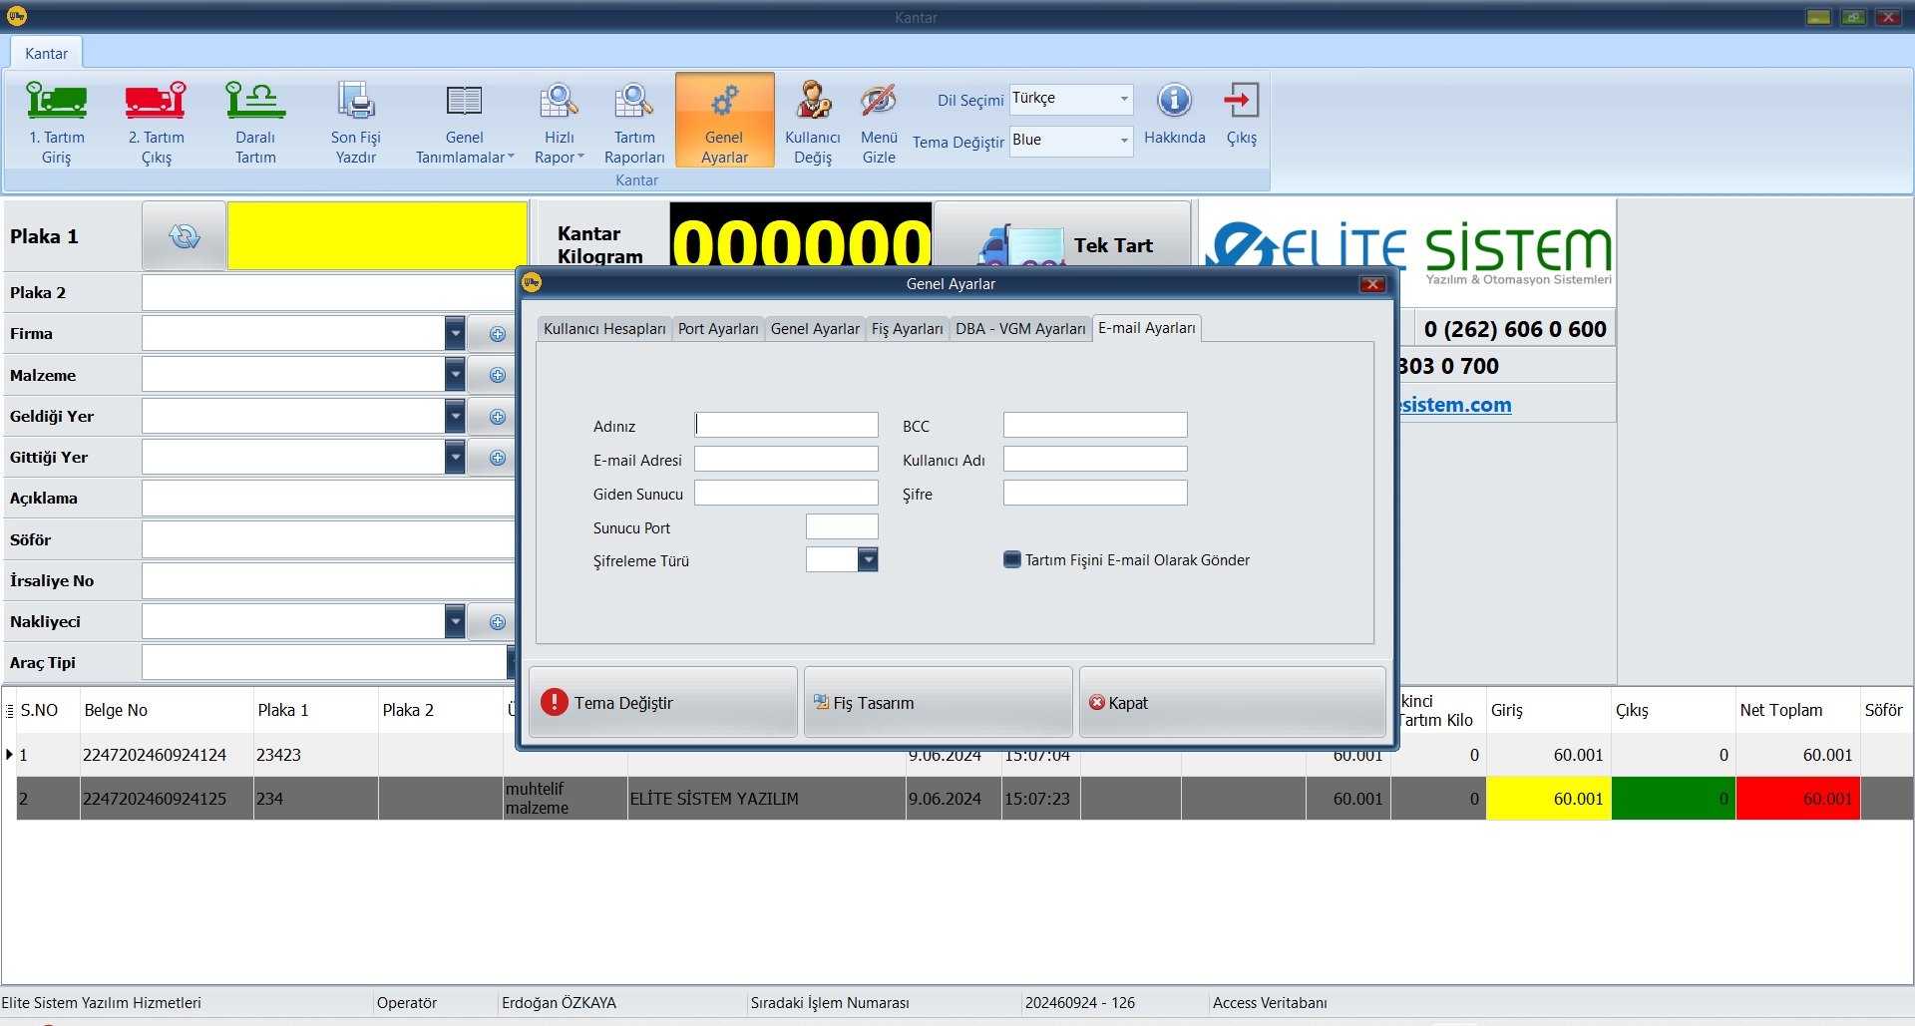Click the Kullanıcı Değiş user icon
The image size is (1915, 1026).
coord(813,102)
